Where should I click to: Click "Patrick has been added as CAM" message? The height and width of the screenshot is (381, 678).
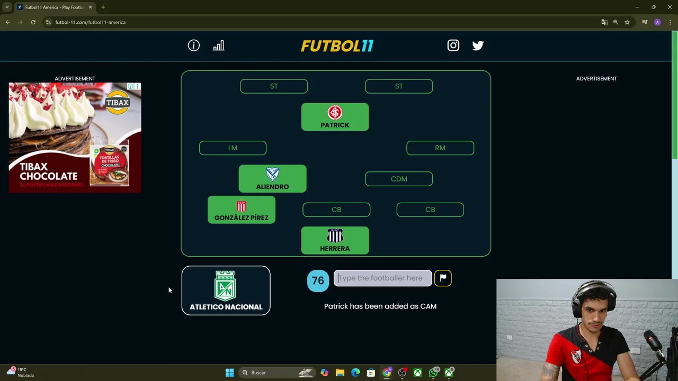(380, 306)
